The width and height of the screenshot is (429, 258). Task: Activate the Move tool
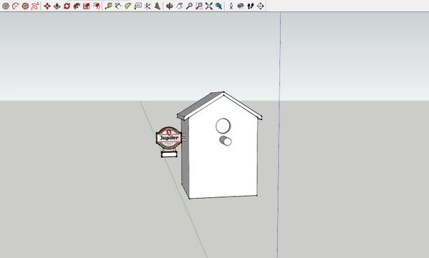(47, 6)
